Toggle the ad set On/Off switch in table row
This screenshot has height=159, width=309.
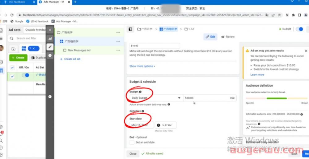25,75
